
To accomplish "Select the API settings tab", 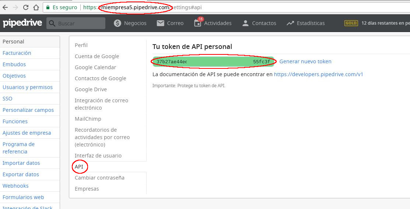I will [x=79, y=167].
